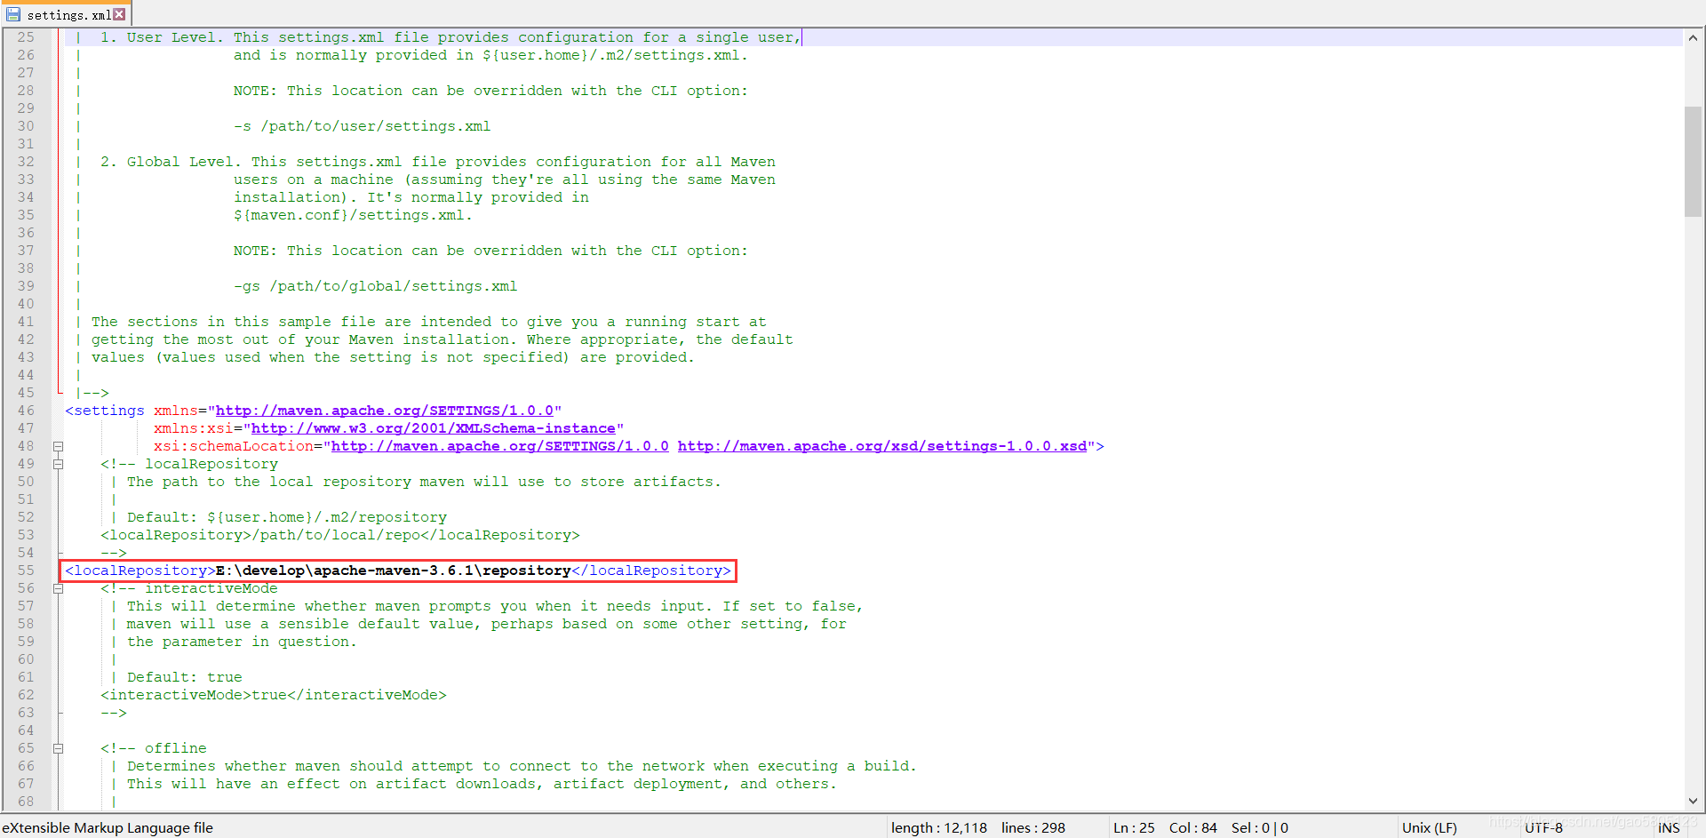Click '<interactiveMode>true</interactiveMode>' on line 62
1706x838 pixels.
[274, 695]
